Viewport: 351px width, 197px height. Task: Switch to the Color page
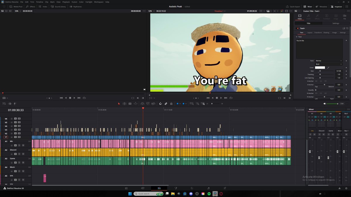[x=192, y=188]
